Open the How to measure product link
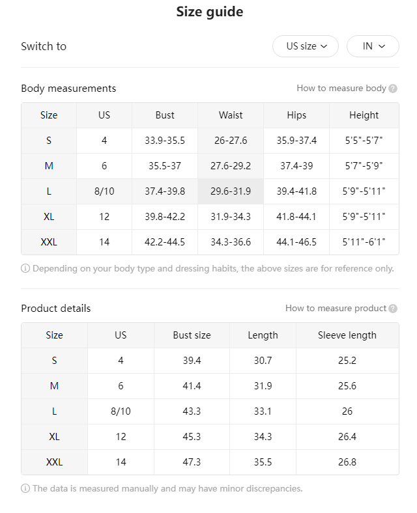The image size is (417, 513). coord(336,308)
